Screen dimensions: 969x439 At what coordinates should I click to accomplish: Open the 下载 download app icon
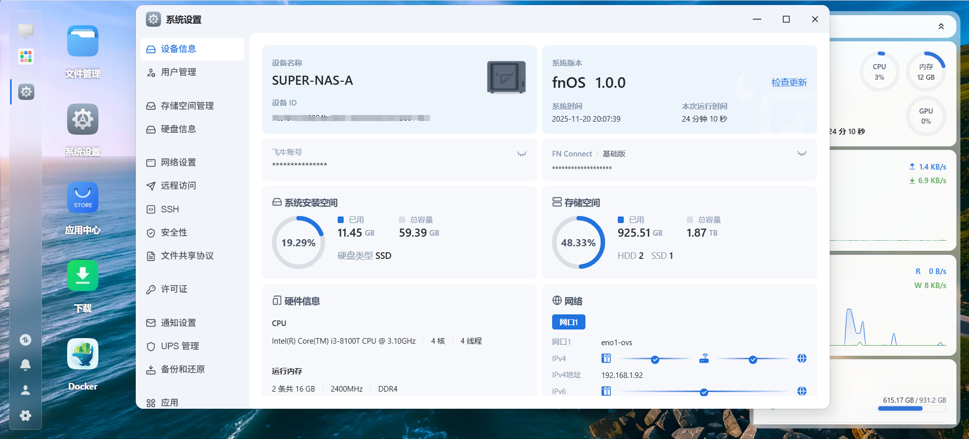(x=83, y=276)
